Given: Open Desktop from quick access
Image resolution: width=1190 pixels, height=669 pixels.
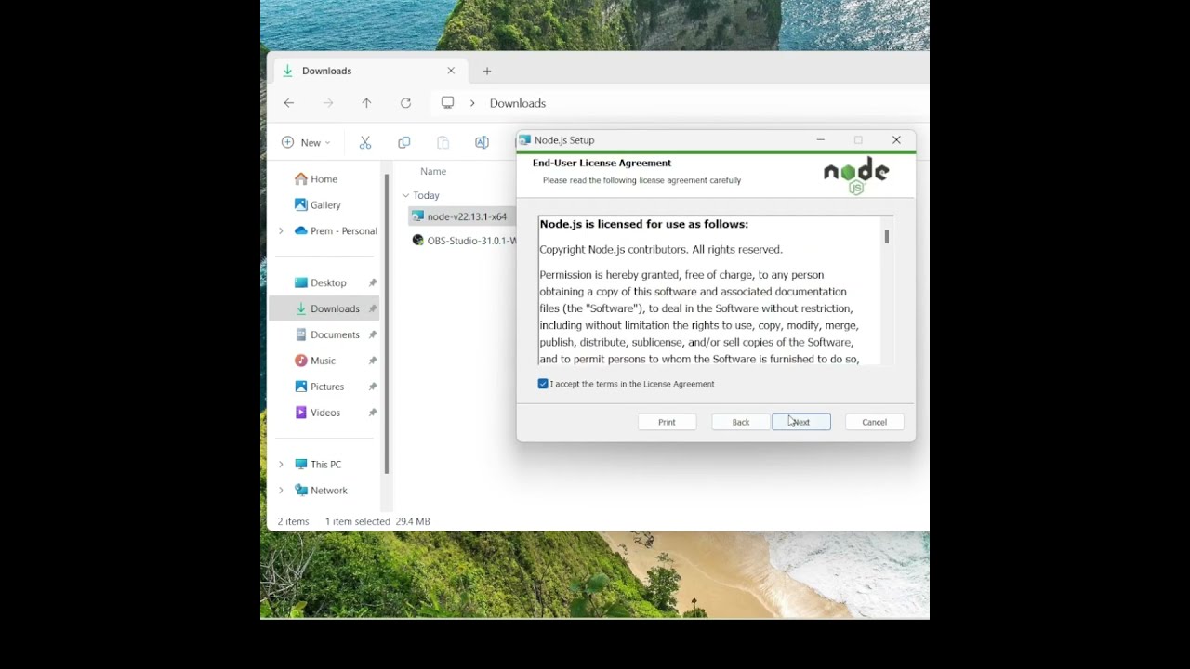Looking at the screenshot, I should click(328, 282).
